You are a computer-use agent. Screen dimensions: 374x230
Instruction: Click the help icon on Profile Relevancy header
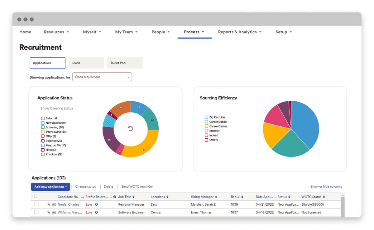pos(115,197)
